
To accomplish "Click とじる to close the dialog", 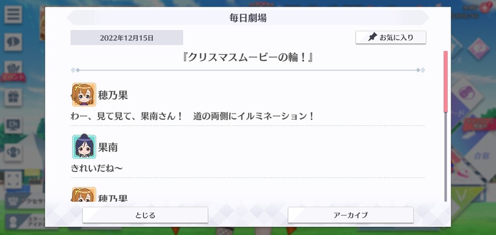I will pos(145,215).
